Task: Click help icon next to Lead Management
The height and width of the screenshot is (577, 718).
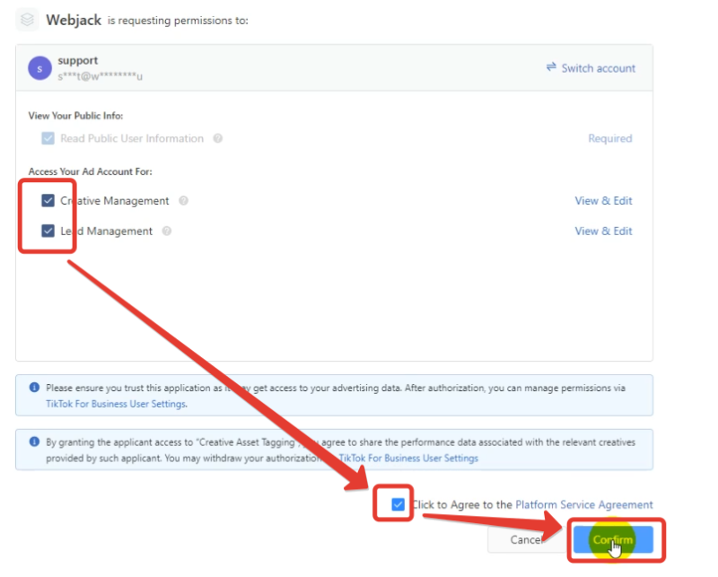Action: [x=167, y=232]
